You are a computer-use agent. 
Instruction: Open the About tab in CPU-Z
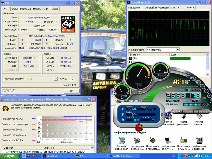(55, 9)
